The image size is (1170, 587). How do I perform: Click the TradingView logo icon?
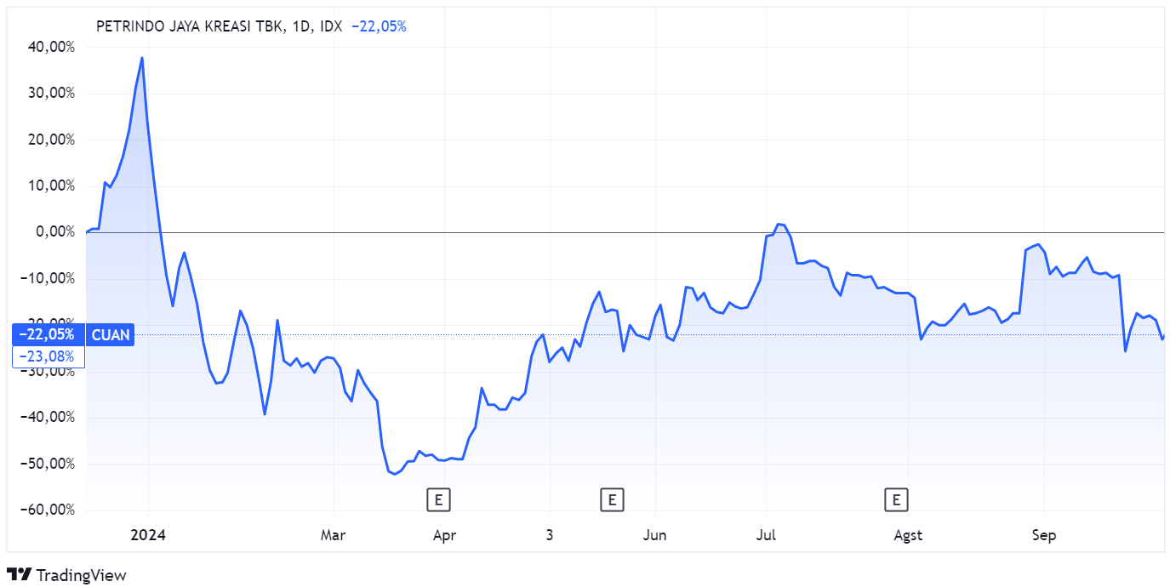(20, 575)
